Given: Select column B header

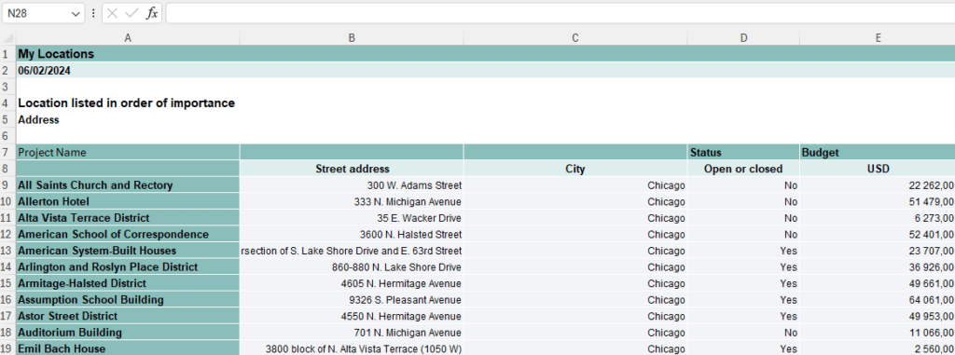Looking at the screenshot, I should 352,38.
